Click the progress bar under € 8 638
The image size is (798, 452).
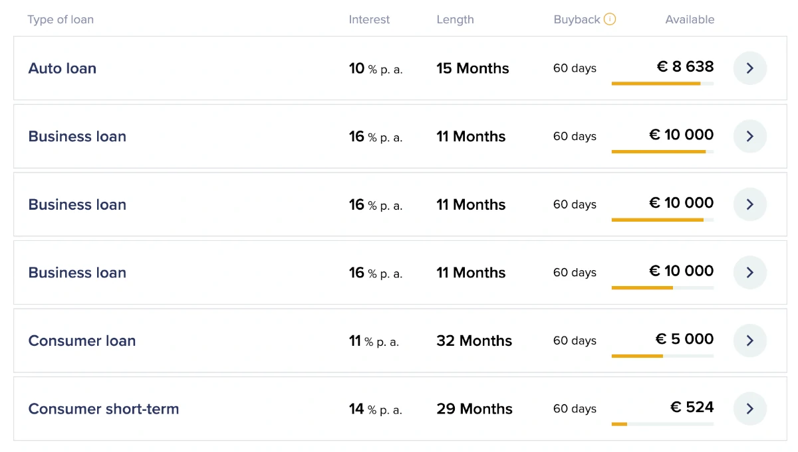click(662, 84)
